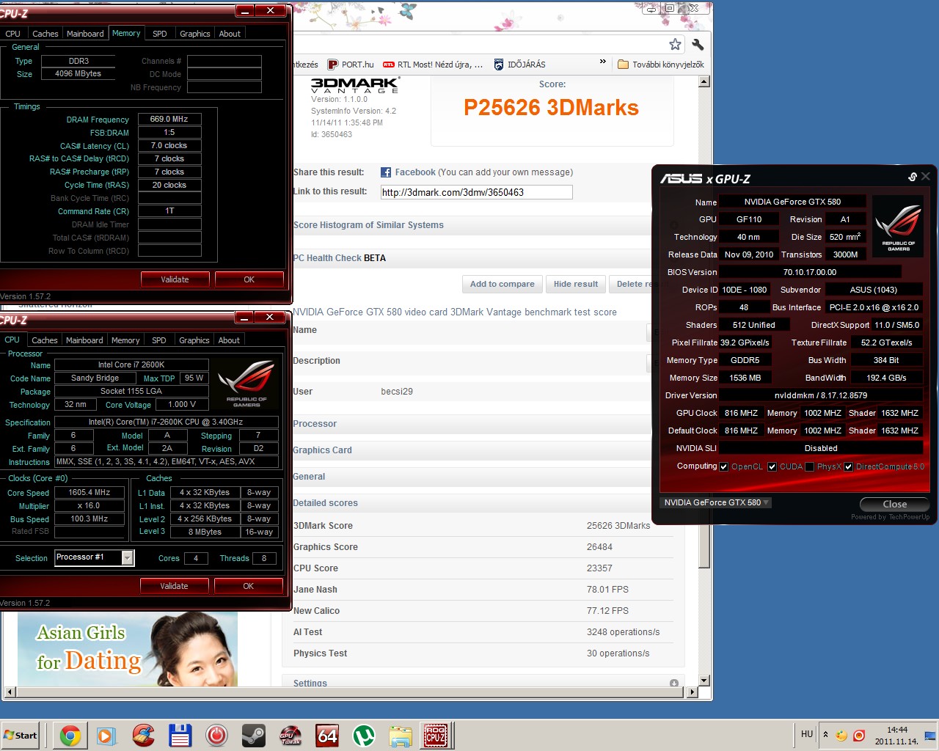Click the network tray icon
The height and width of the screenshot is (751, 939).
point(930,735)
